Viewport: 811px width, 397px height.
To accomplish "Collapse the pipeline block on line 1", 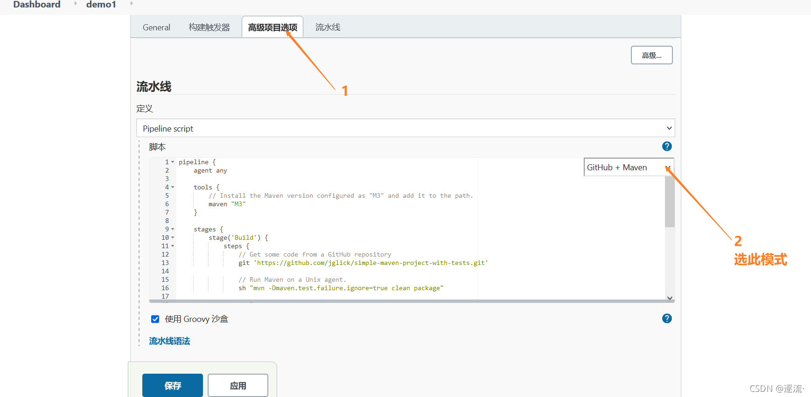I will (x=173, y=162).
